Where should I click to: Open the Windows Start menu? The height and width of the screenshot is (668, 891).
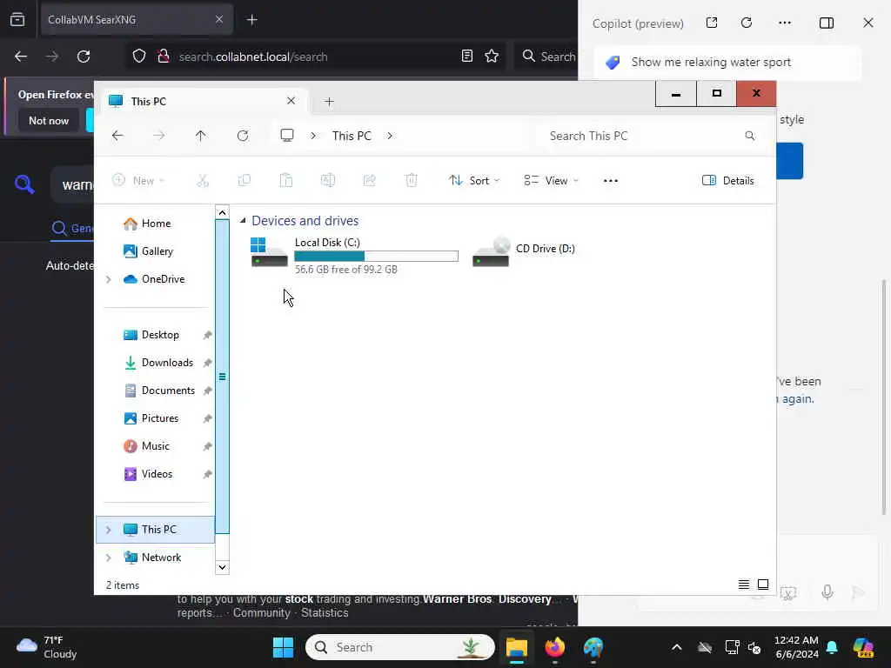283,647
